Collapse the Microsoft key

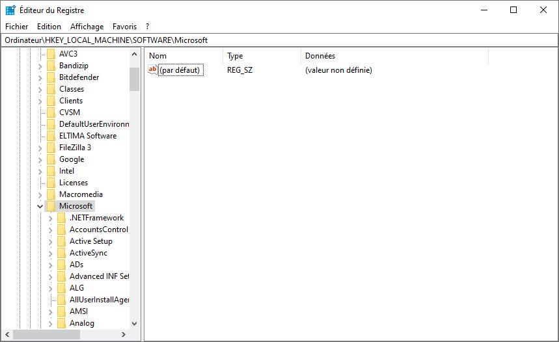[40, 206]
